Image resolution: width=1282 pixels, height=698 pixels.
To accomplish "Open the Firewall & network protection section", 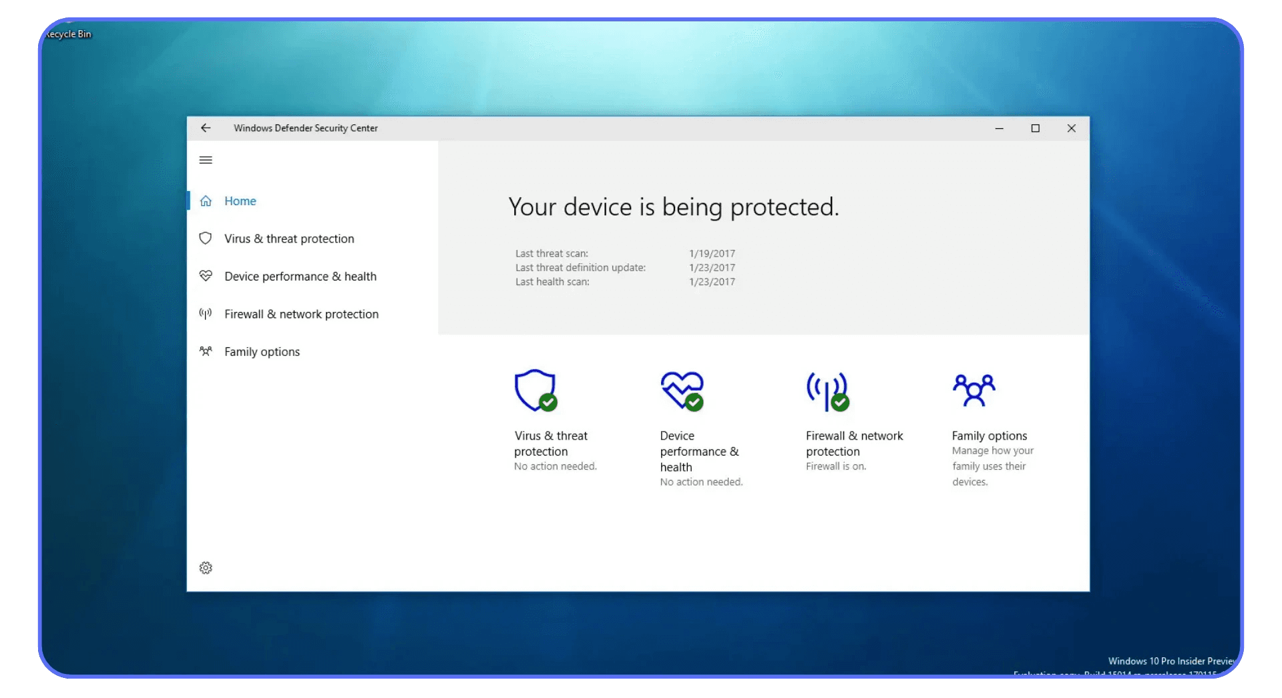I will (301, 313).
